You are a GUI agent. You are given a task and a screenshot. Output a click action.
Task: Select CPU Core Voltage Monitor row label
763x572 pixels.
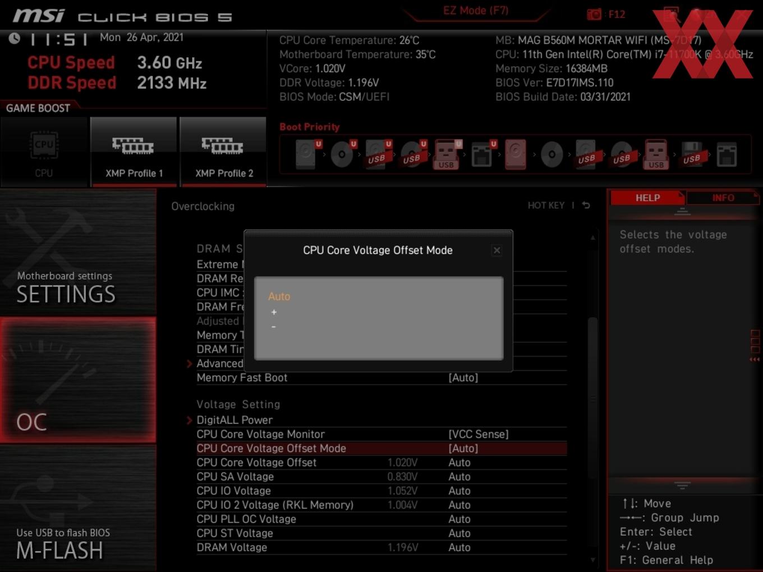260,434
